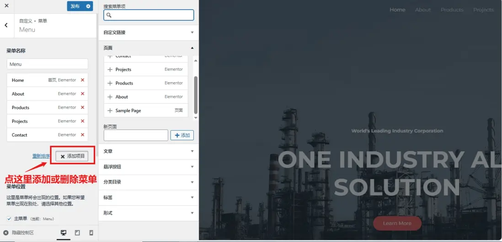Collapse the 页面 section
This screenshot has height=242, width=502.
tap(149, 48)
